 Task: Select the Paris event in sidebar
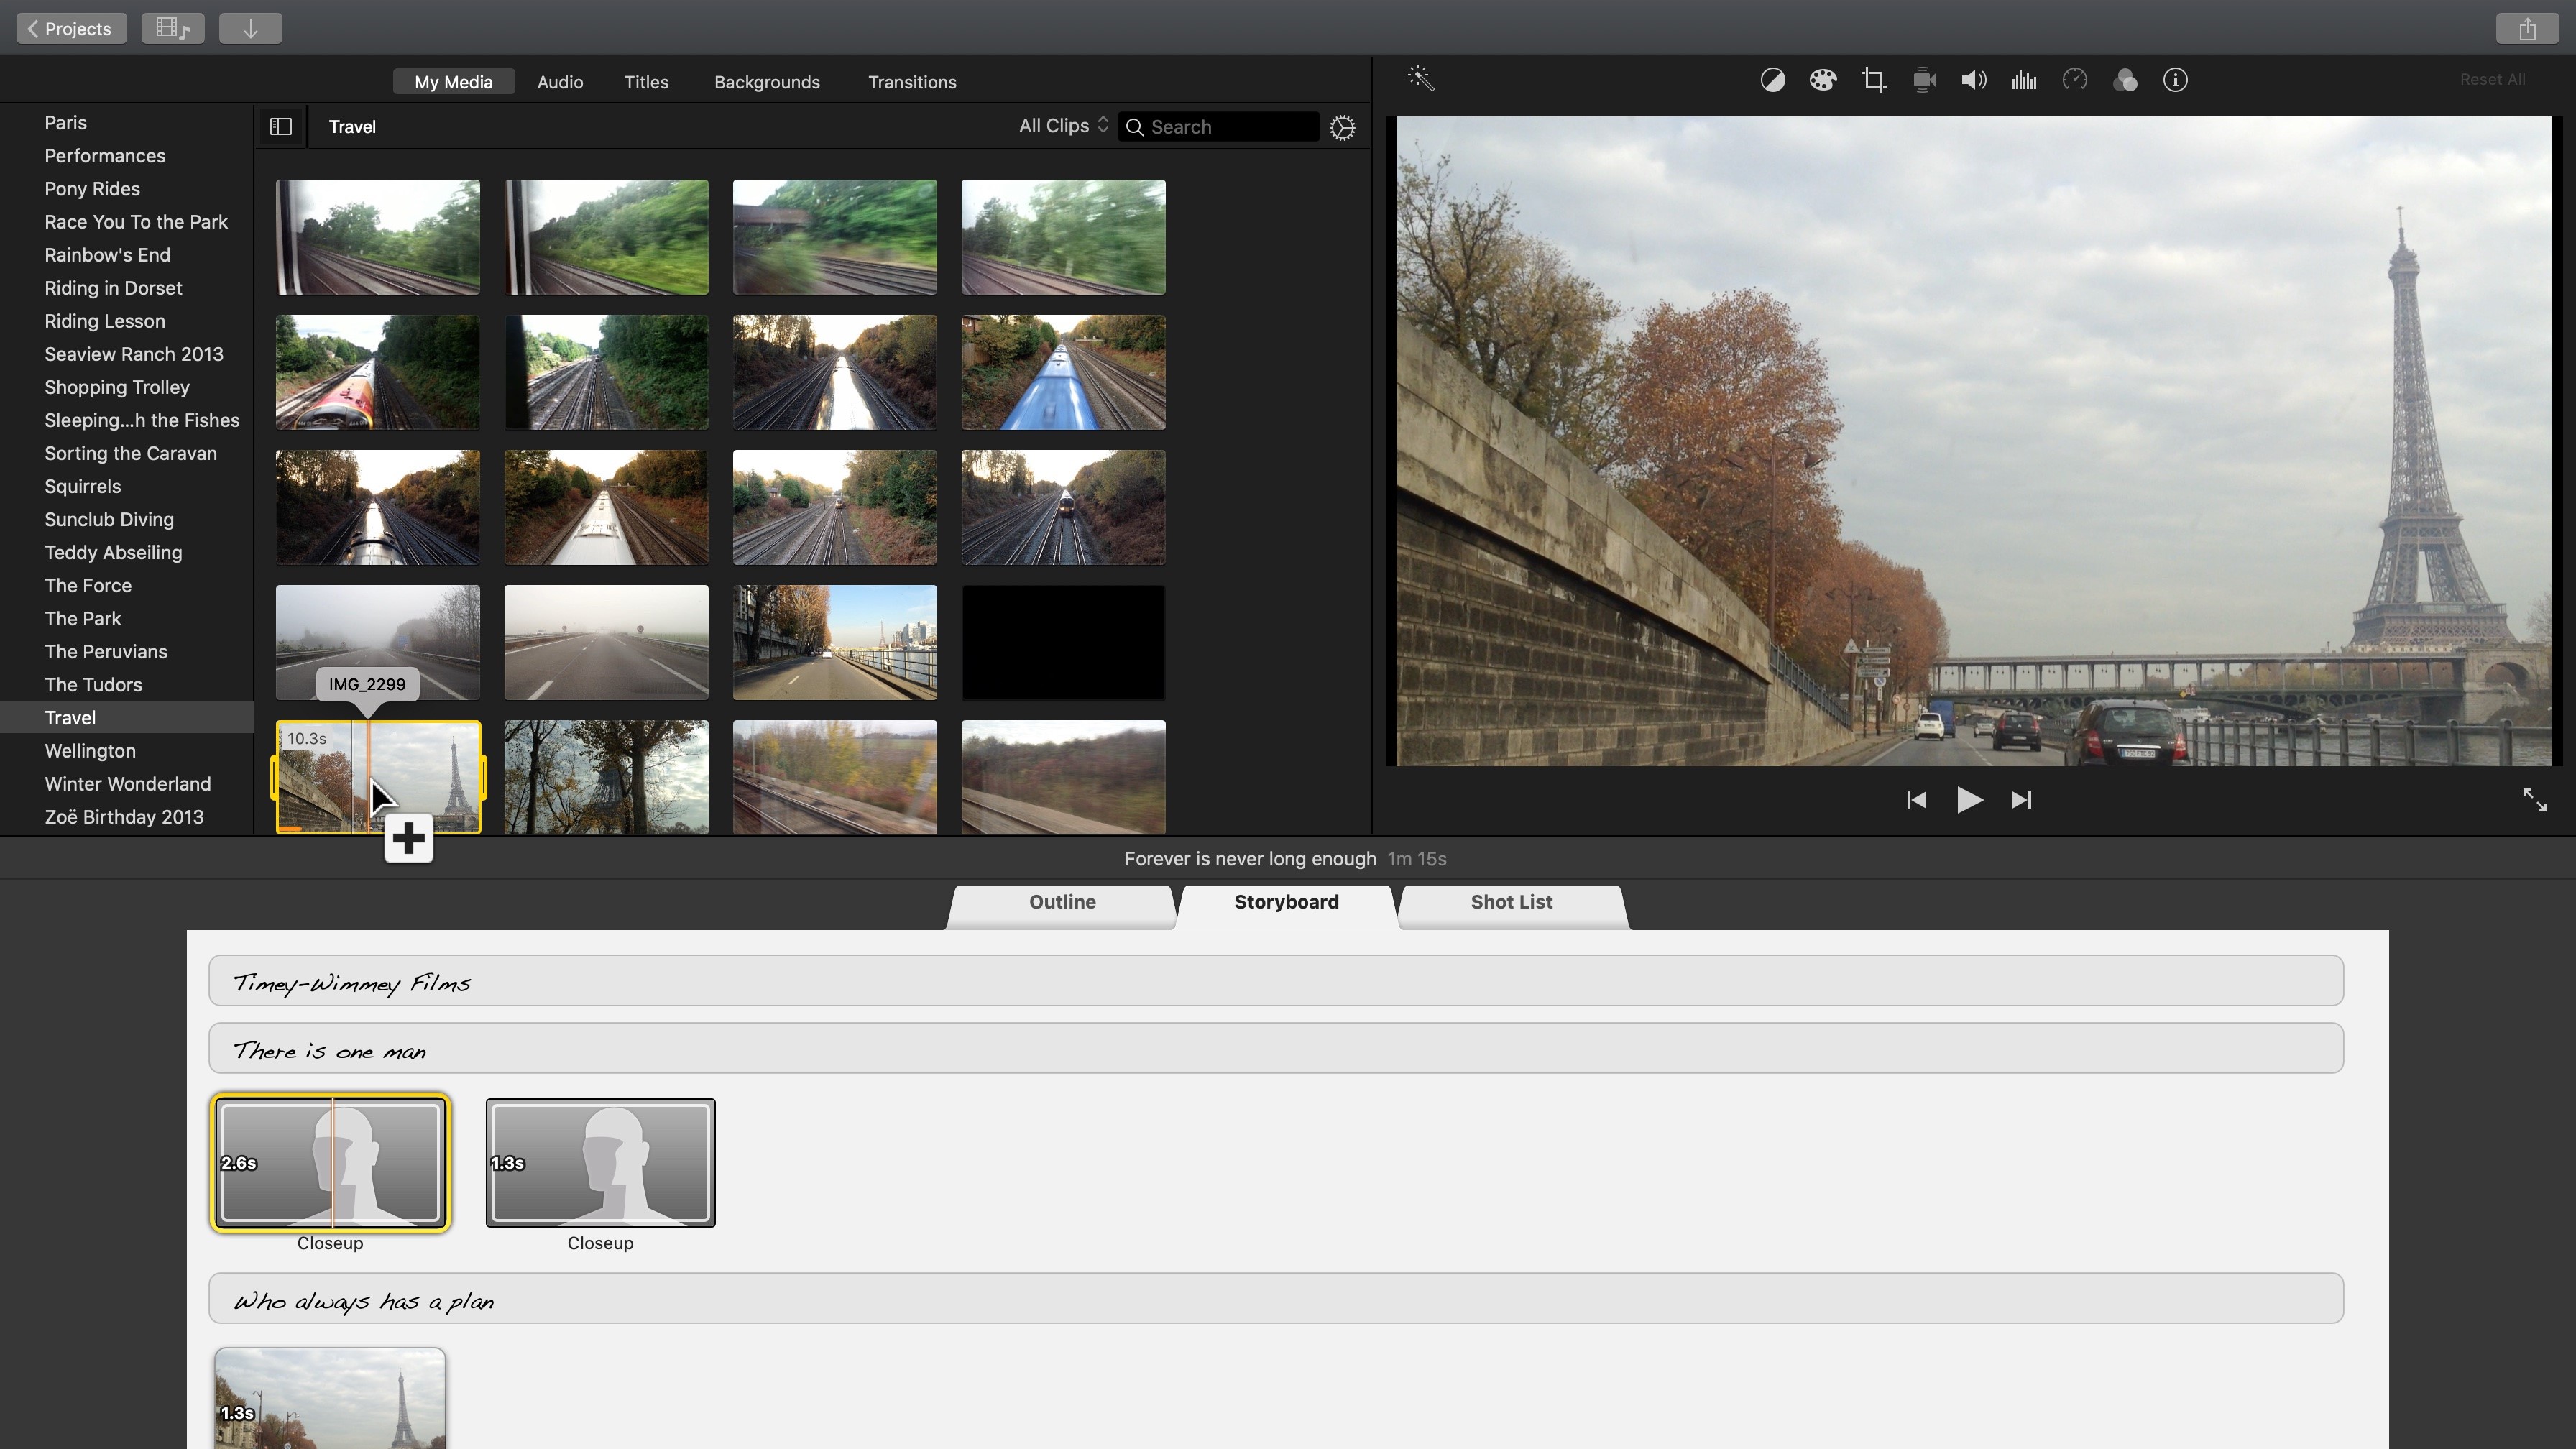[x=65, y=123]
